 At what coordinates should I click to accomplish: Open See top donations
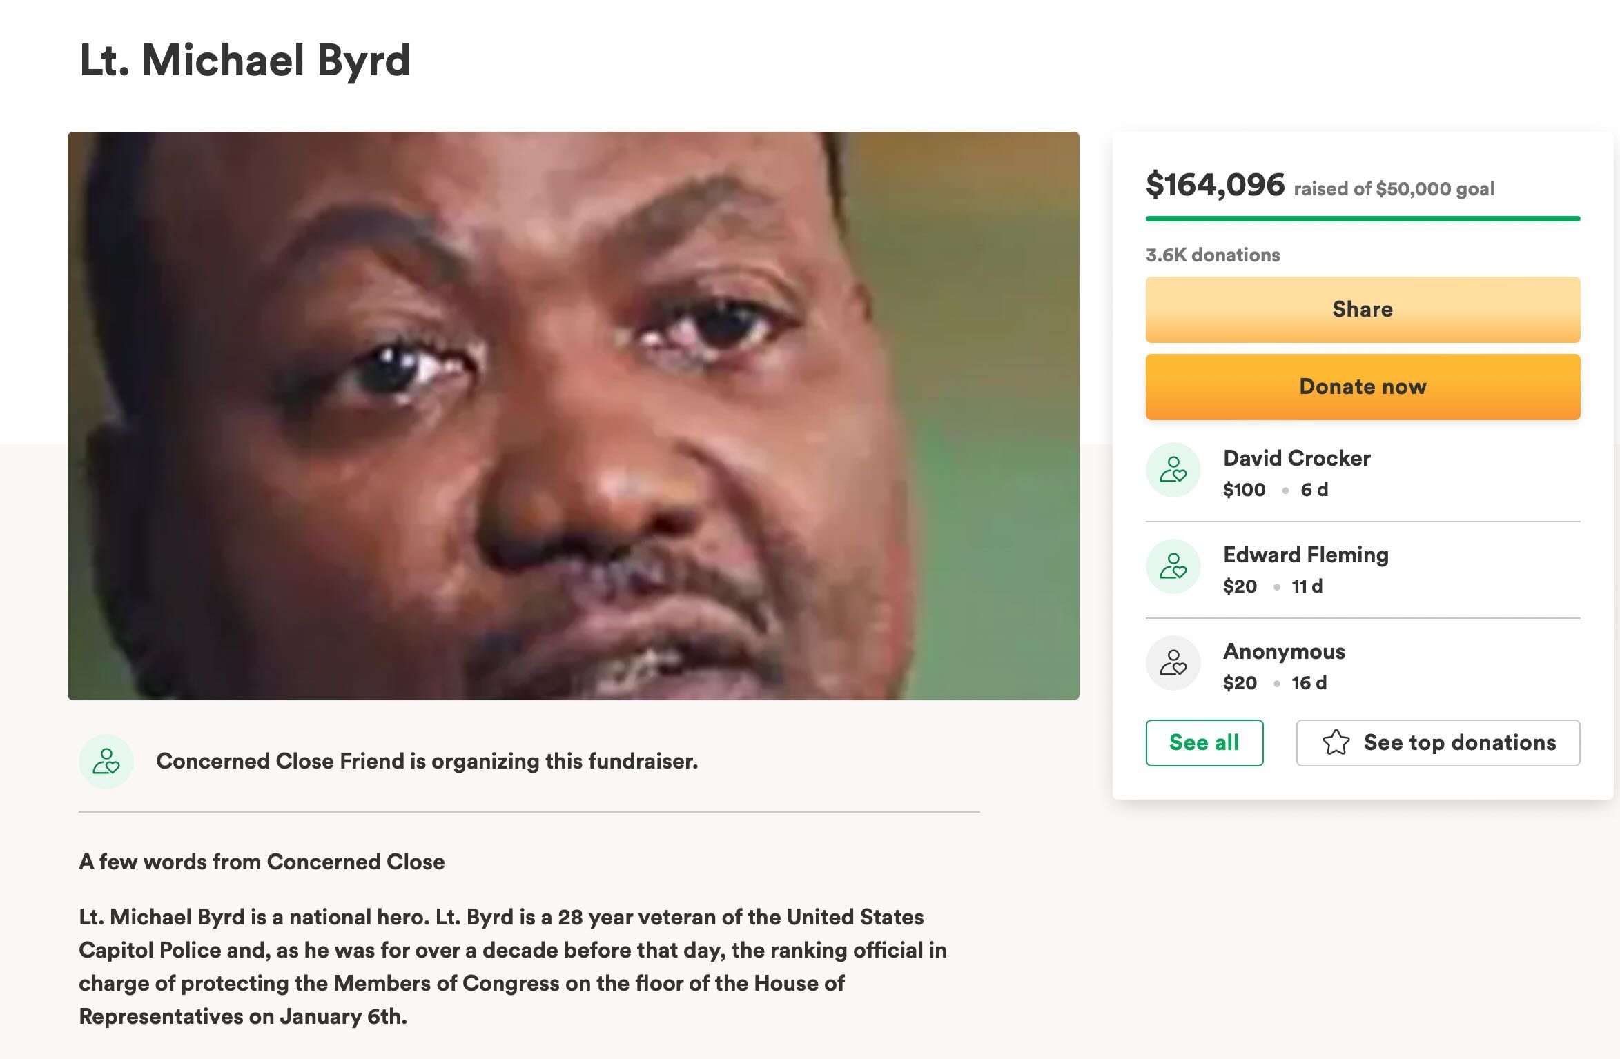click(1438, 742)
